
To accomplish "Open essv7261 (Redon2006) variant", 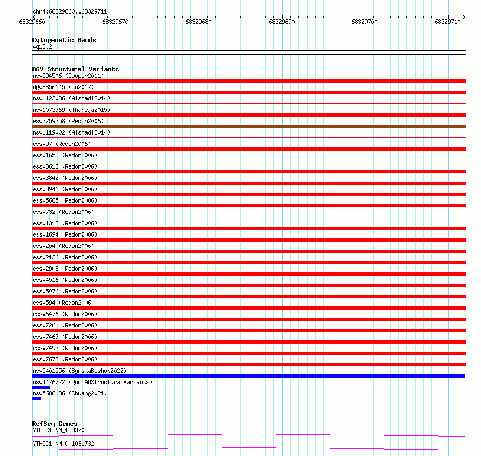I will [x=65, y=325].
